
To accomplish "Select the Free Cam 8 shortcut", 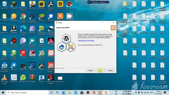I will [14, 79].
